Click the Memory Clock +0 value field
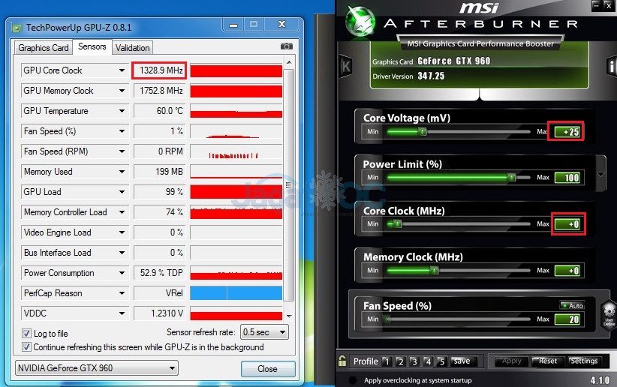Viewport: 617px width, 387px height. point(567,271)
